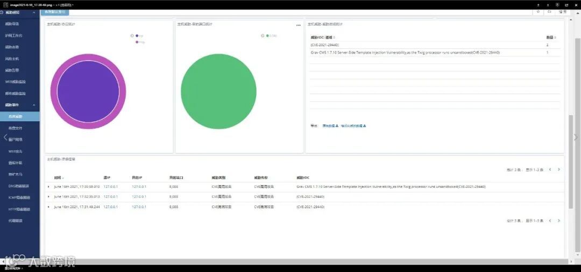Click the right chevron arrow to show the next image
The image size is (581, 272).
point(576,137)
